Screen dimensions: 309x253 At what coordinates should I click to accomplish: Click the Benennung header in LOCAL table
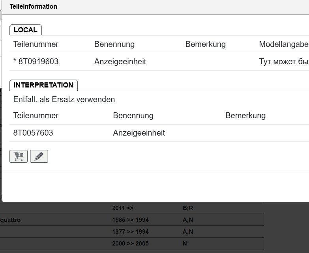pyautogui.click(x=114, y=45)
